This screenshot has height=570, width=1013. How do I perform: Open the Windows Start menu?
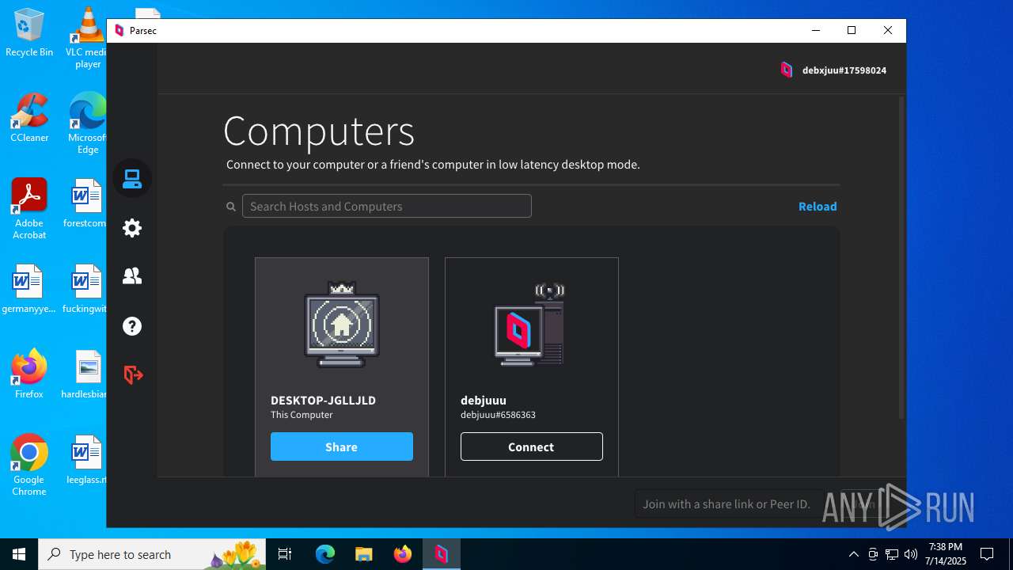19,554
